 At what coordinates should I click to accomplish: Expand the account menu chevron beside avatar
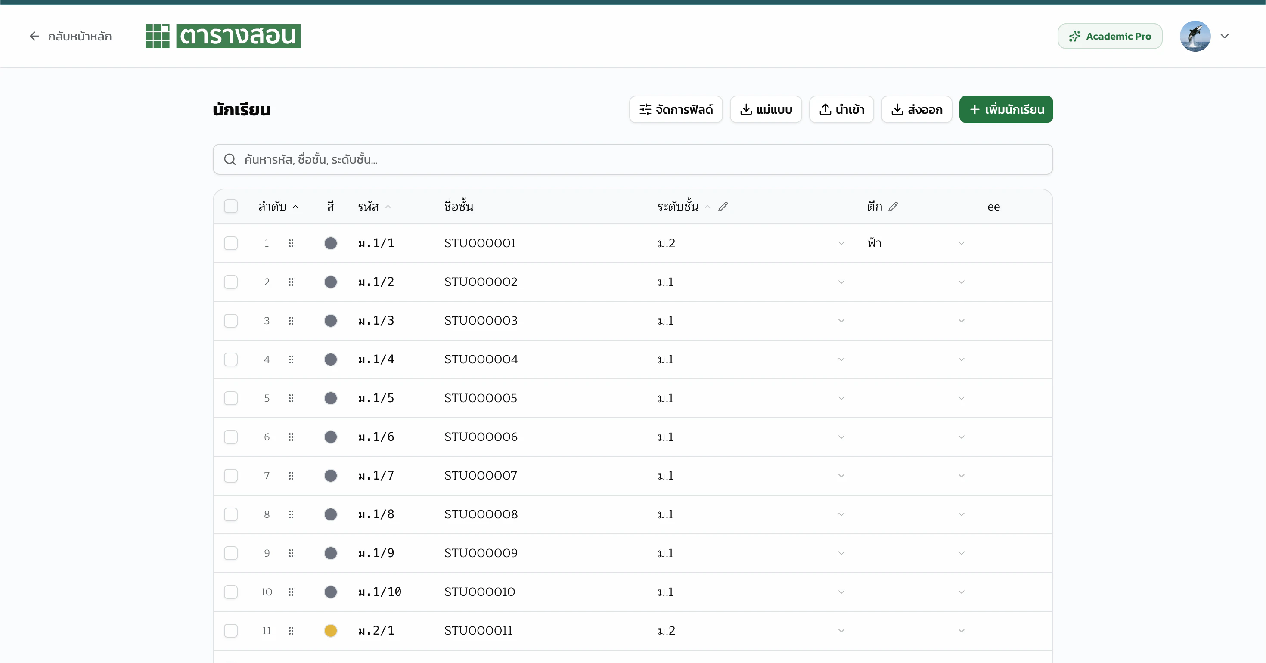[1225, 36]
